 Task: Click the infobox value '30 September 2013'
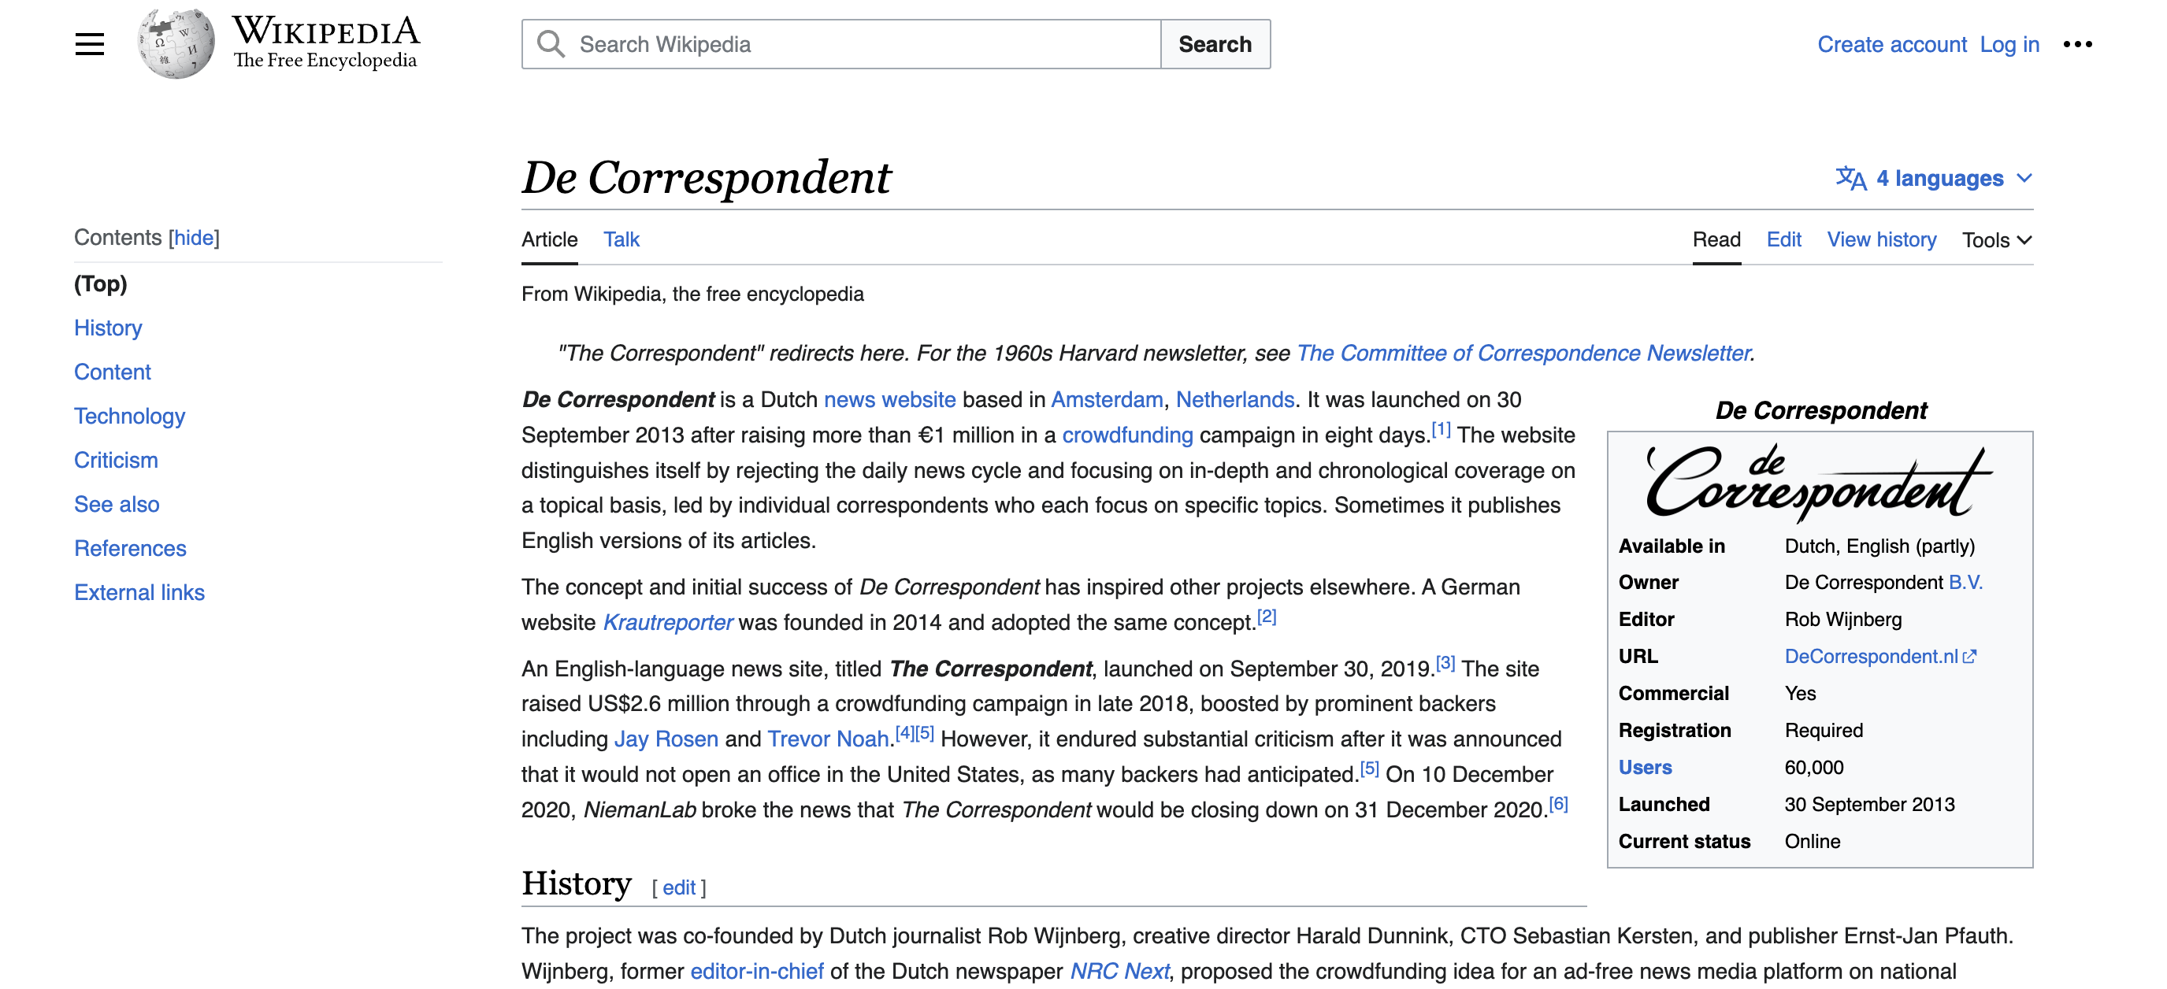(1869, 805)
